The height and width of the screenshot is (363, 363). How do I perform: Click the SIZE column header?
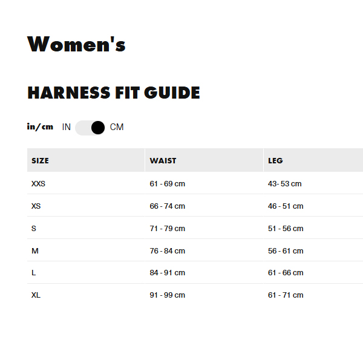[x=40, y=161]
